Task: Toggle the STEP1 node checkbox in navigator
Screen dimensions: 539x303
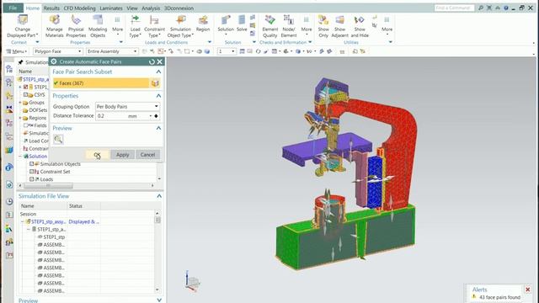Action: coord(26,87)
